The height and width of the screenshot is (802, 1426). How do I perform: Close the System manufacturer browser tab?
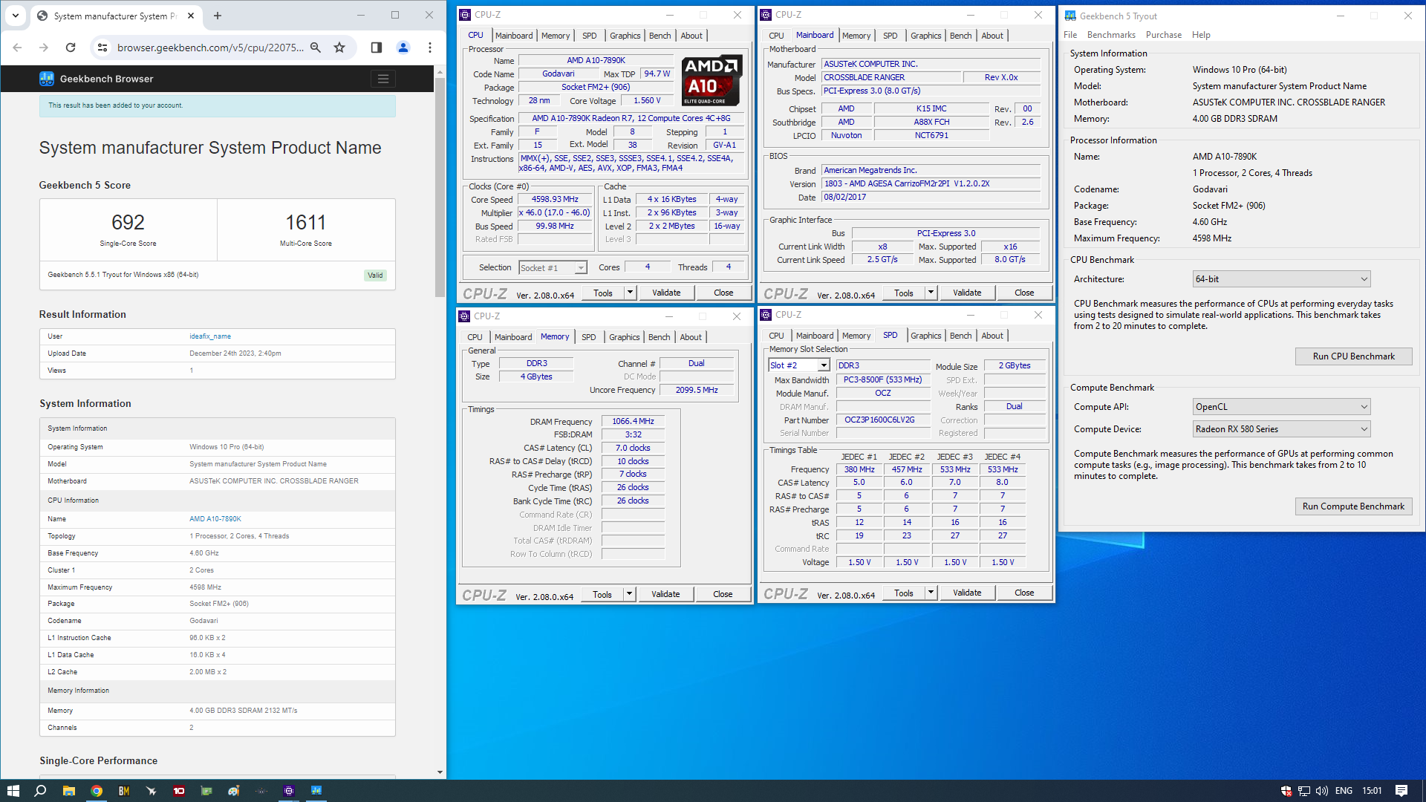point(191,16)
